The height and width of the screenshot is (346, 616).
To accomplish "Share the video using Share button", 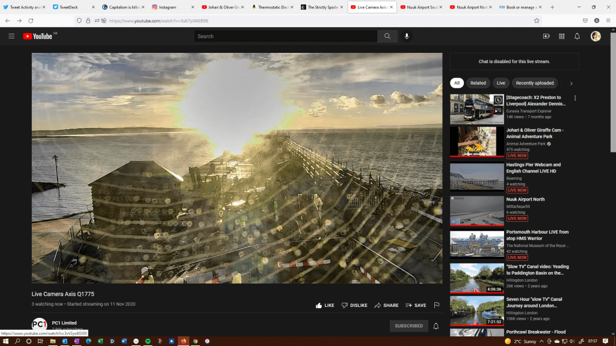I will (386, 305).
